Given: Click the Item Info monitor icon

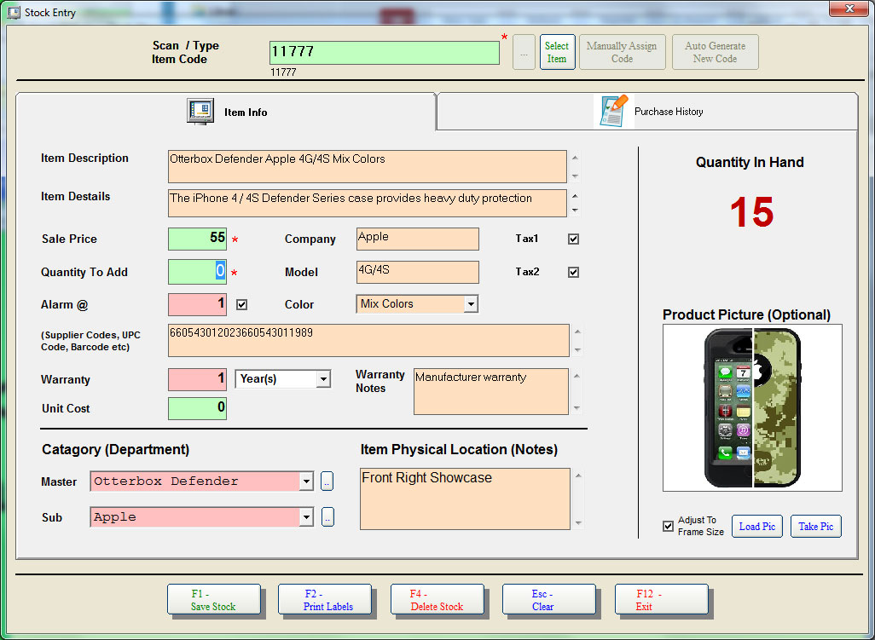Looking at the screenshot, I should click(x=200, y=112).
